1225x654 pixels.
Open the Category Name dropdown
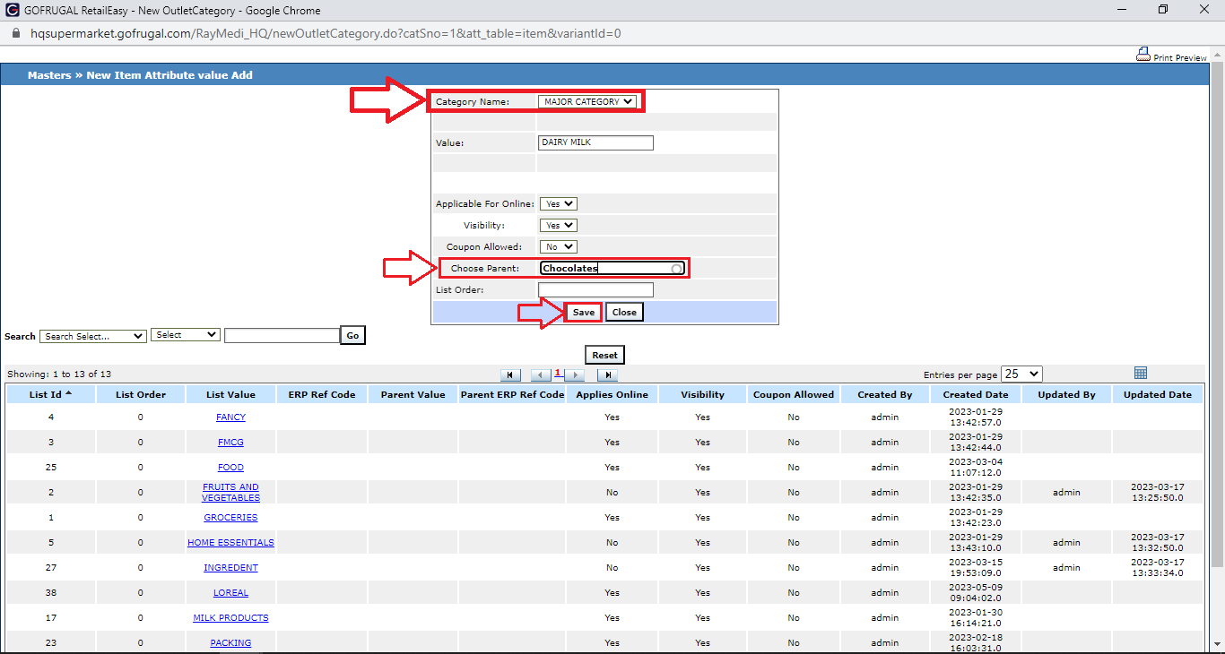tap(587, 102)
